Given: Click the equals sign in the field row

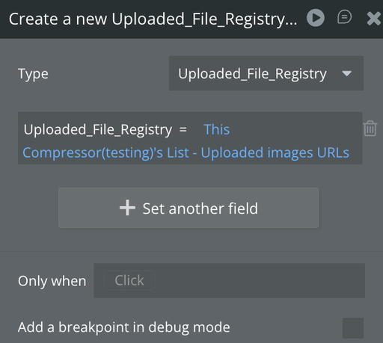Looking at the screenshot, I should pos(183,129).
